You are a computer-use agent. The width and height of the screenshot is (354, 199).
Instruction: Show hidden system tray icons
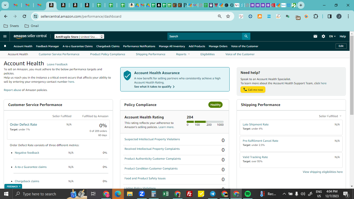pyautogui.click(x=284, y=194)
